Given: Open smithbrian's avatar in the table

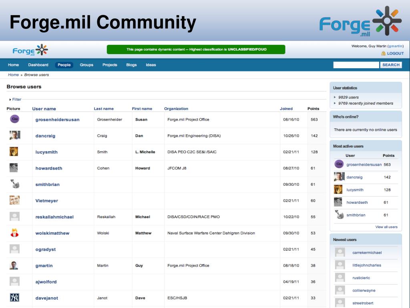Looking at the screenshot, I should [x=15, y=184].
